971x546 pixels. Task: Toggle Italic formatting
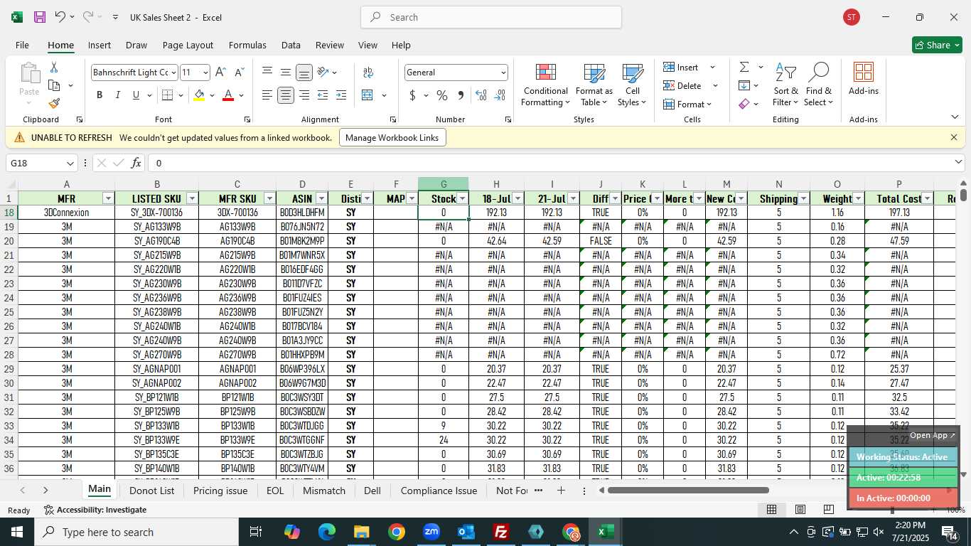(x=117, y=95)
